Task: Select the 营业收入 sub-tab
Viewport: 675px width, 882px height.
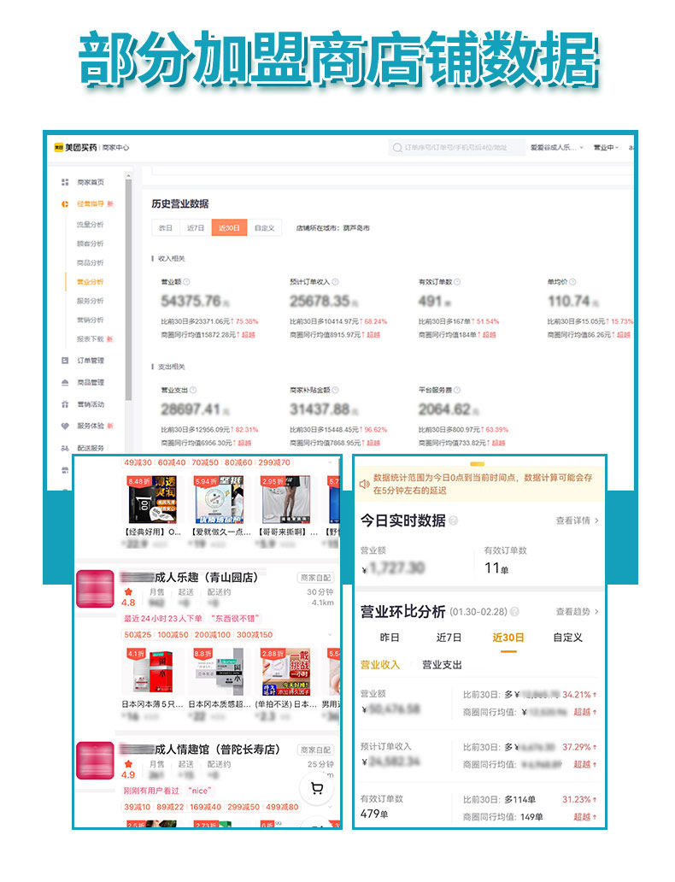Action: [x=379, y=665]
